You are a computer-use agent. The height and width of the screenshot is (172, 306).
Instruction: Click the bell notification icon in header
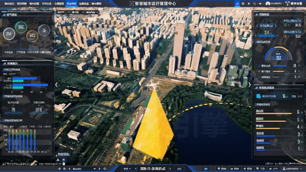(x=249, y=3)
